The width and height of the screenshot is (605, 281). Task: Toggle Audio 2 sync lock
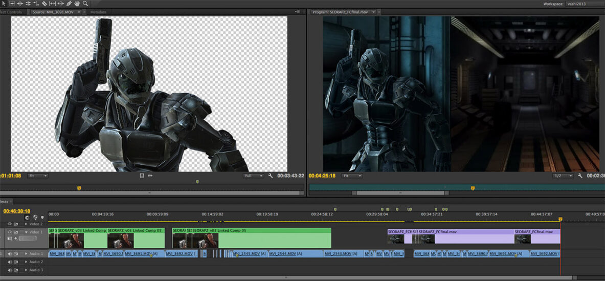pos(16,262)
